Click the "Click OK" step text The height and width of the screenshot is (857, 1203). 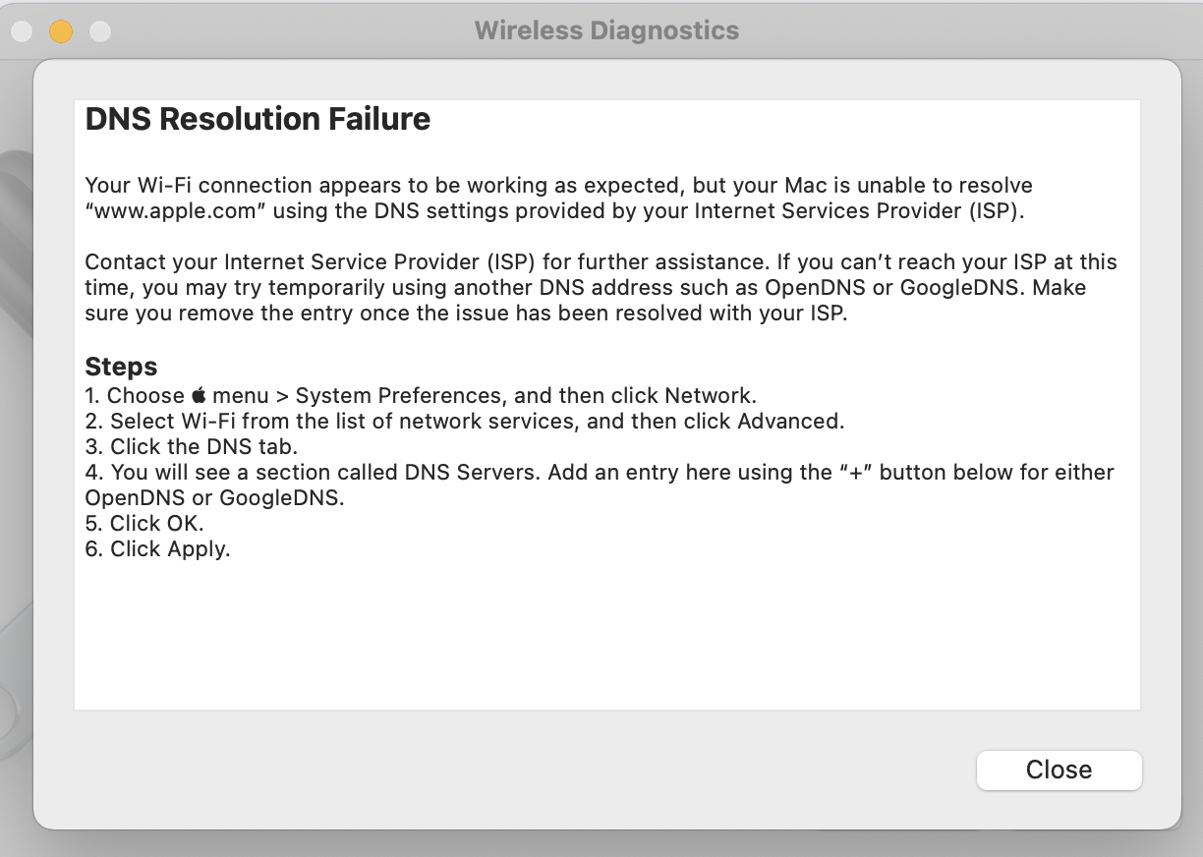coord(156,524)
